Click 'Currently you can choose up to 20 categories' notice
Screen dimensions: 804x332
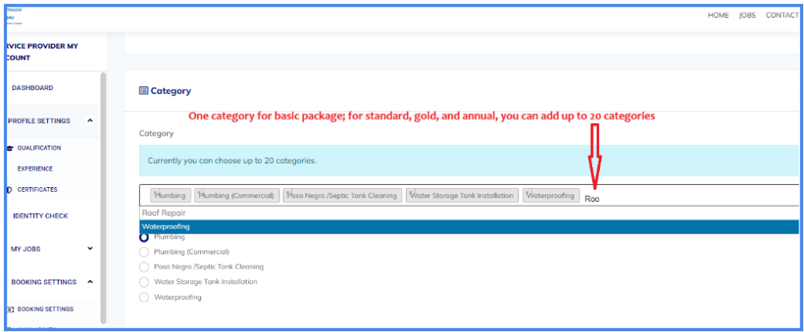(469, 161)
